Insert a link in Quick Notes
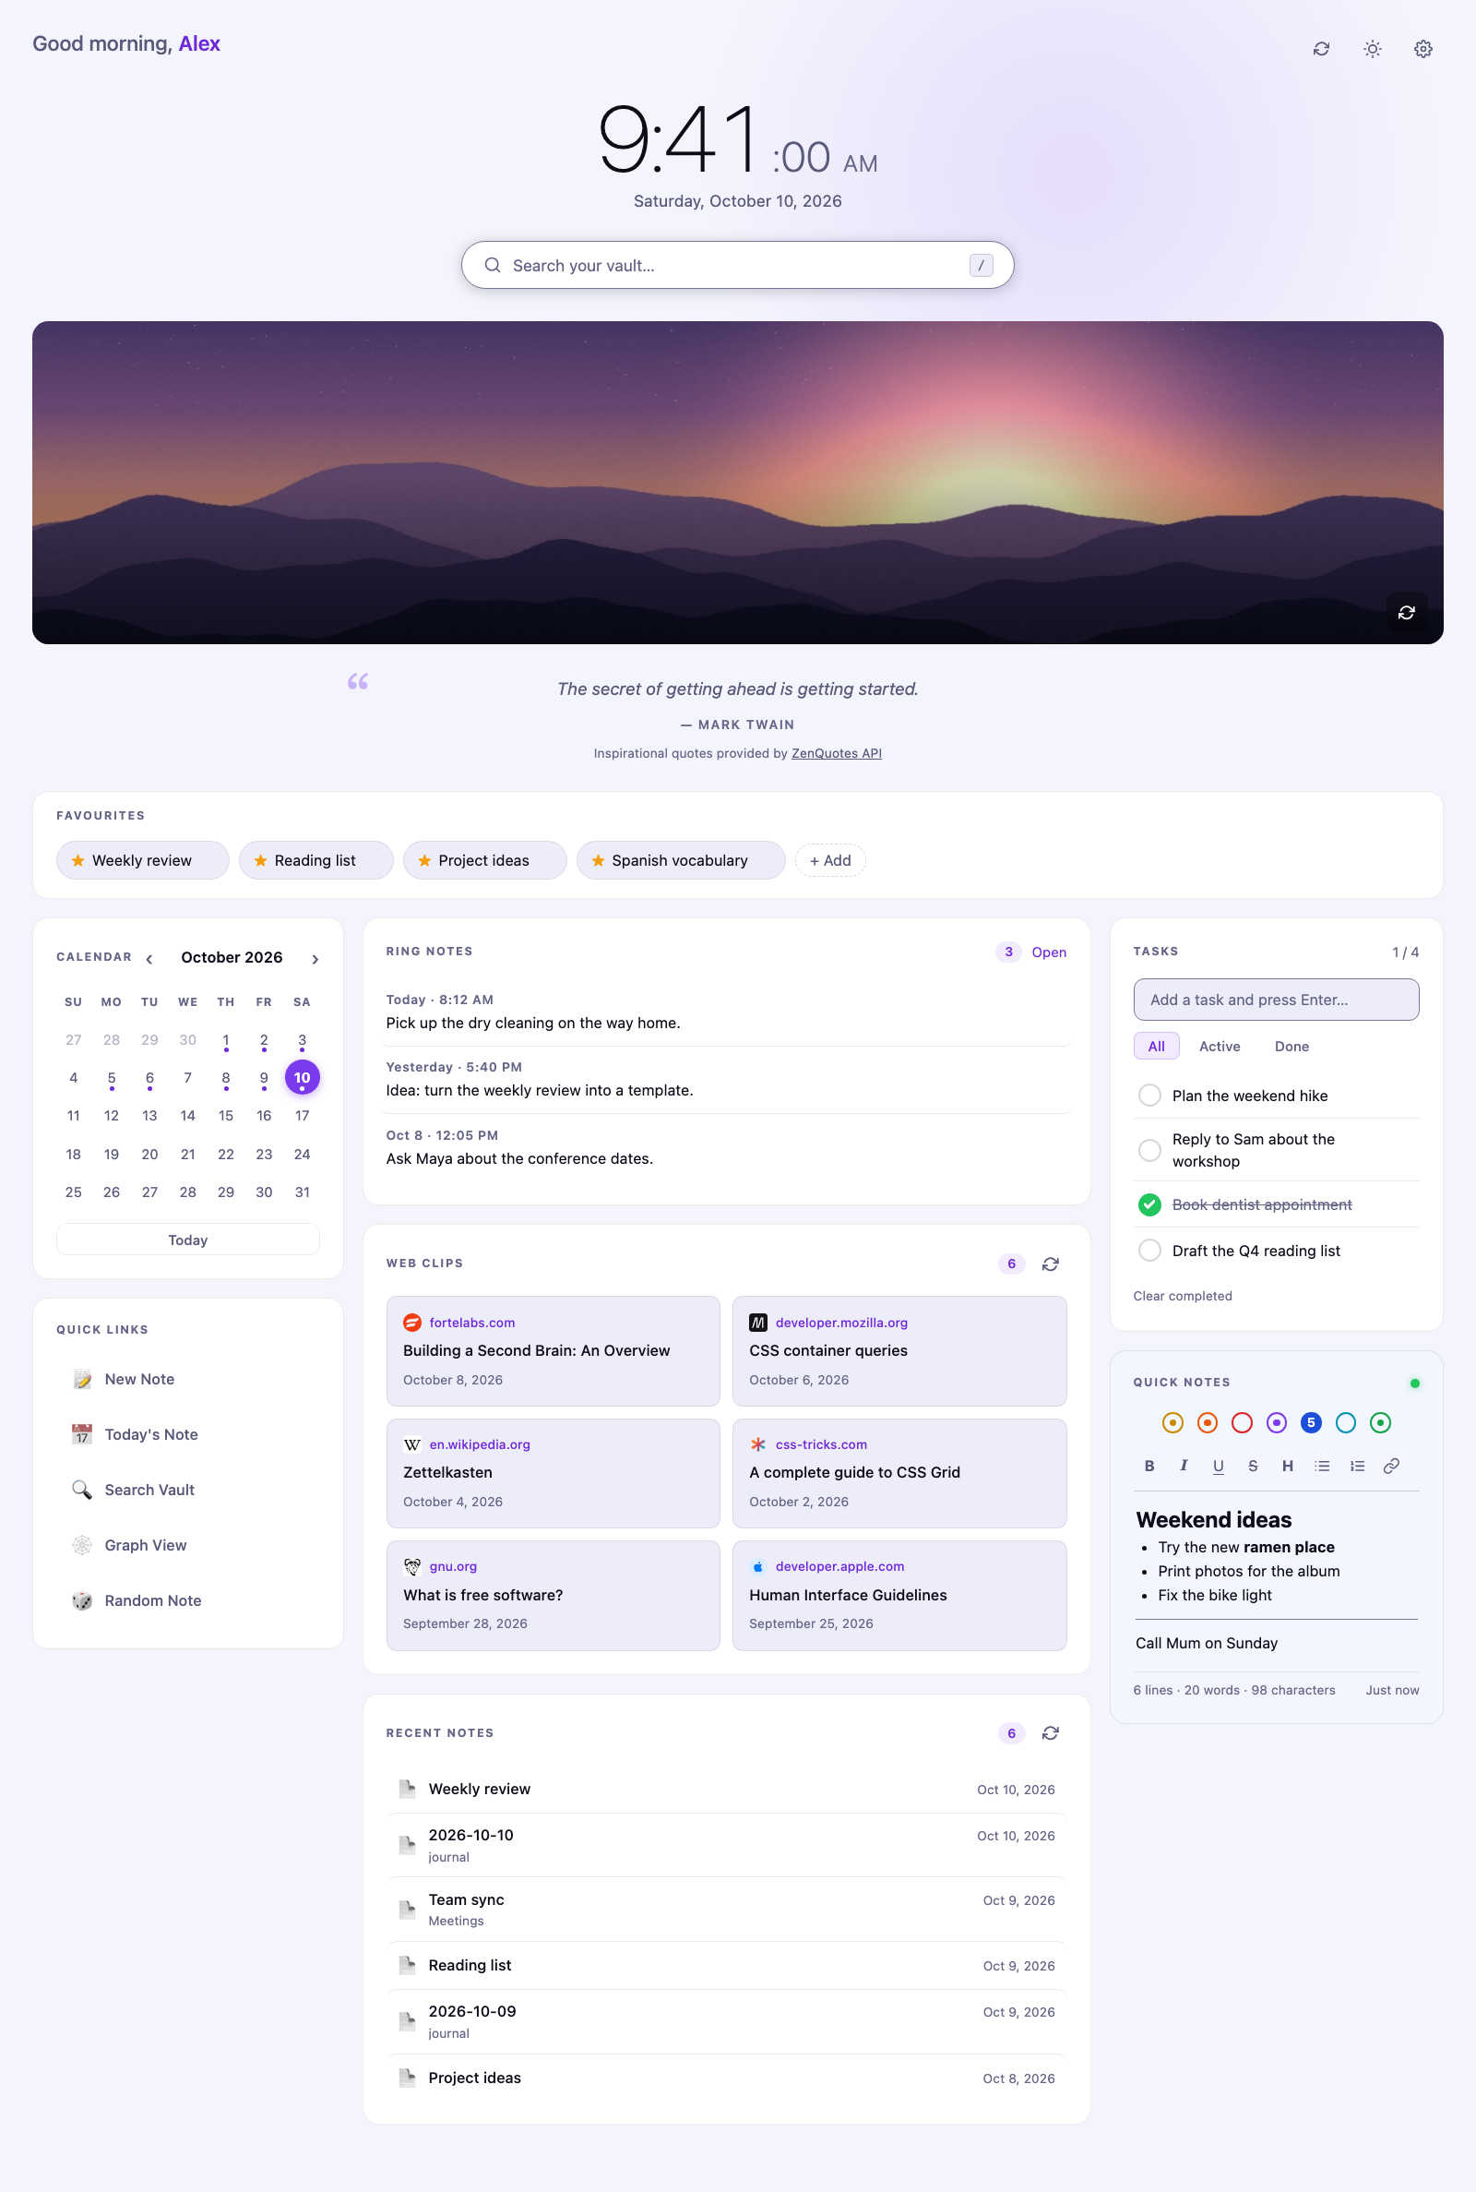The width and height of the screenshot is (1476, 2192). [x=1391, y=1465]
